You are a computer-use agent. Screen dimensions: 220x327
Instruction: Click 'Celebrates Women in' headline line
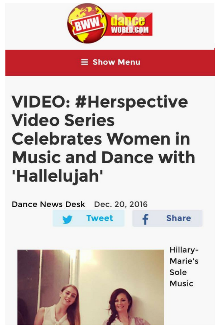point(101,139)
